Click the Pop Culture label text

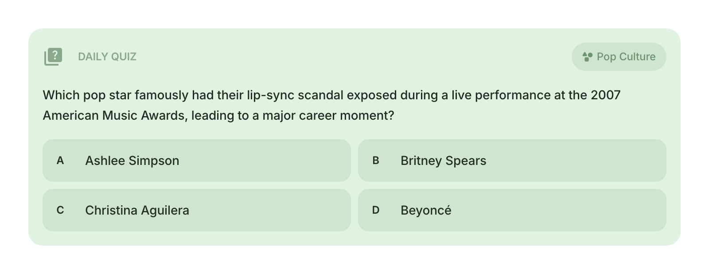click(x=626, y=57)
